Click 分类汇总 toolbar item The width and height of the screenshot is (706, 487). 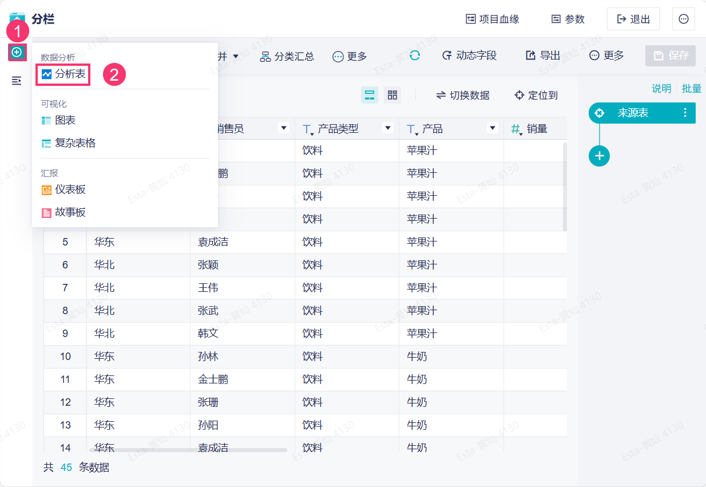point(287,56)
